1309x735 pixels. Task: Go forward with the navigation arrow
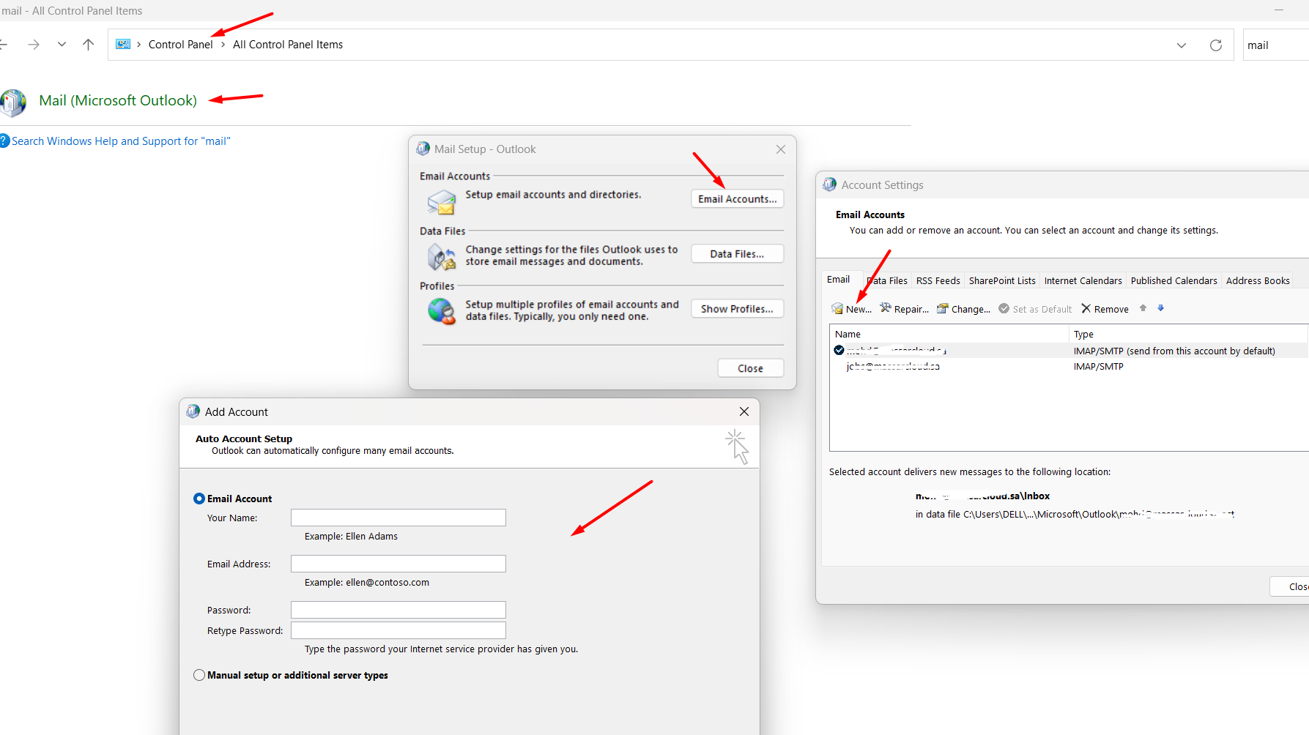pos(34,45)
